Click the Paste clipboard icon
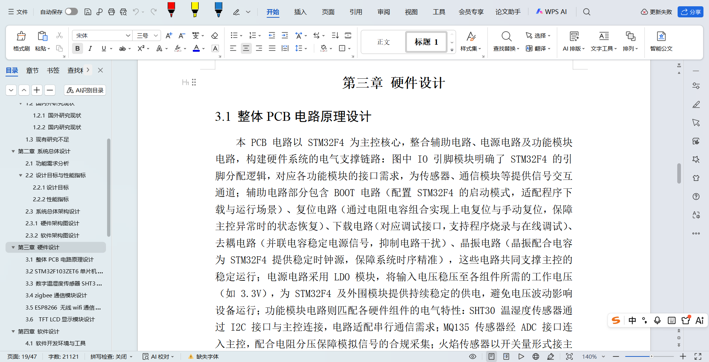This screenshot has height=362, width=709. [42, 36]
